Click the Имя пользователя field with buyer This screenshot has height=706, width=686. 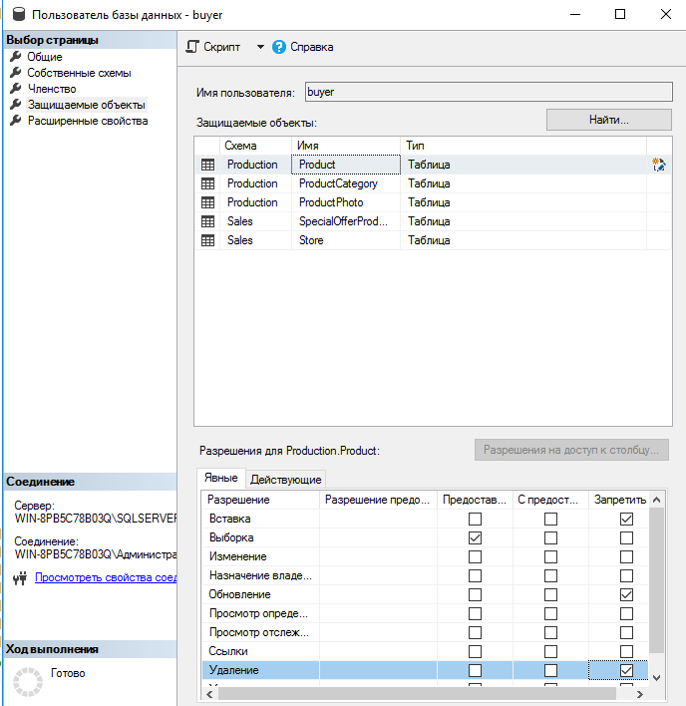pos(489,92)
